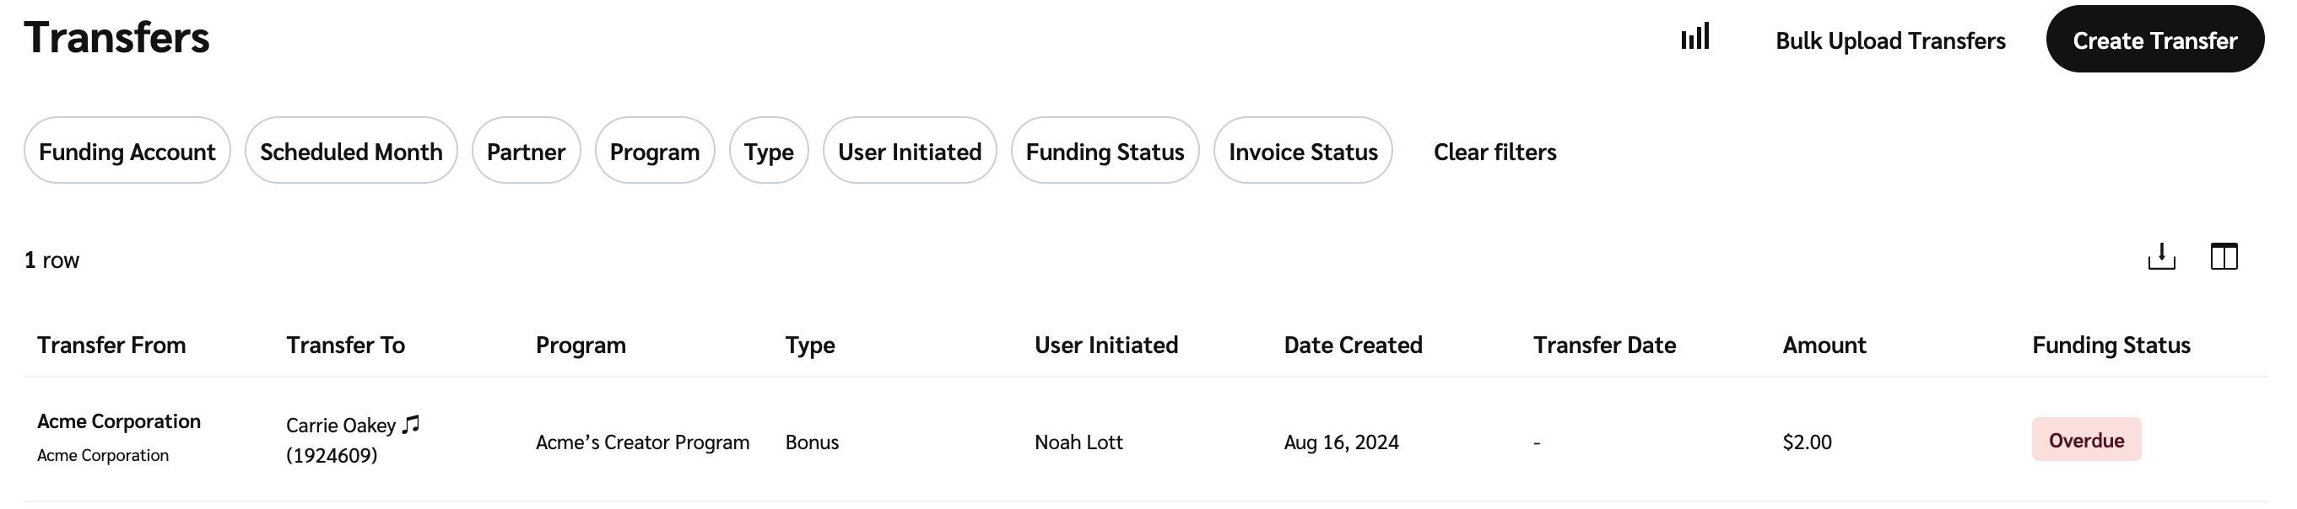The width and height of the screenshot is (2297, 509).
Task: Expand the Program filter pill
Action: [655, 152]
